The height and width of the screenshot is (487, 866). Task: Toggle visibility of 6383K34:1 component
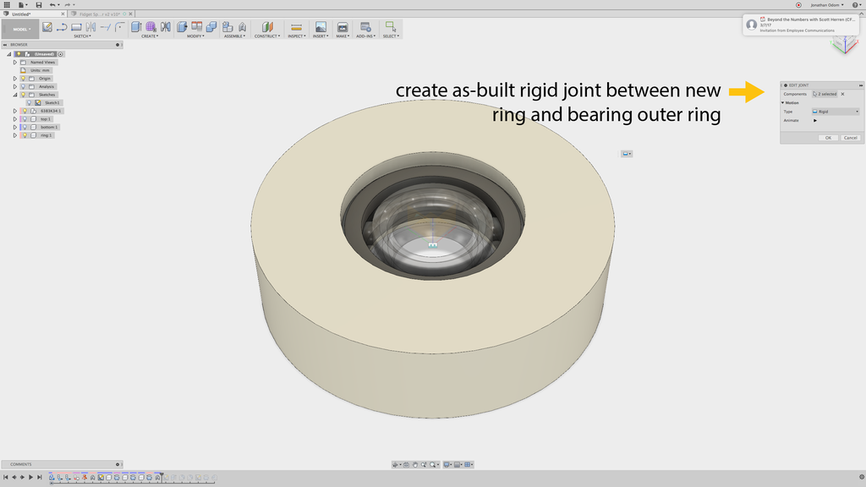(25, 111)
